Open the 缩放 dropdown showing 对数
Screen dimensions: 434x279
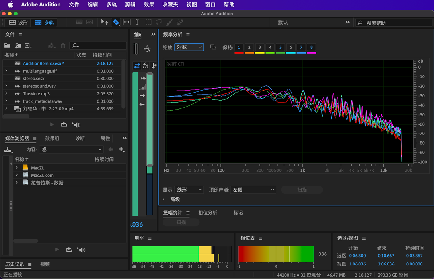point(189,47)
